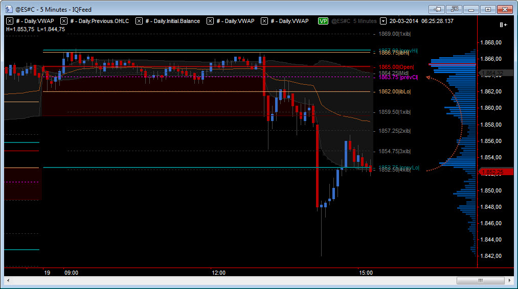518x289 pixels.
Task: Click the gray 1.864,32 price marker
Action: point(496,73)
